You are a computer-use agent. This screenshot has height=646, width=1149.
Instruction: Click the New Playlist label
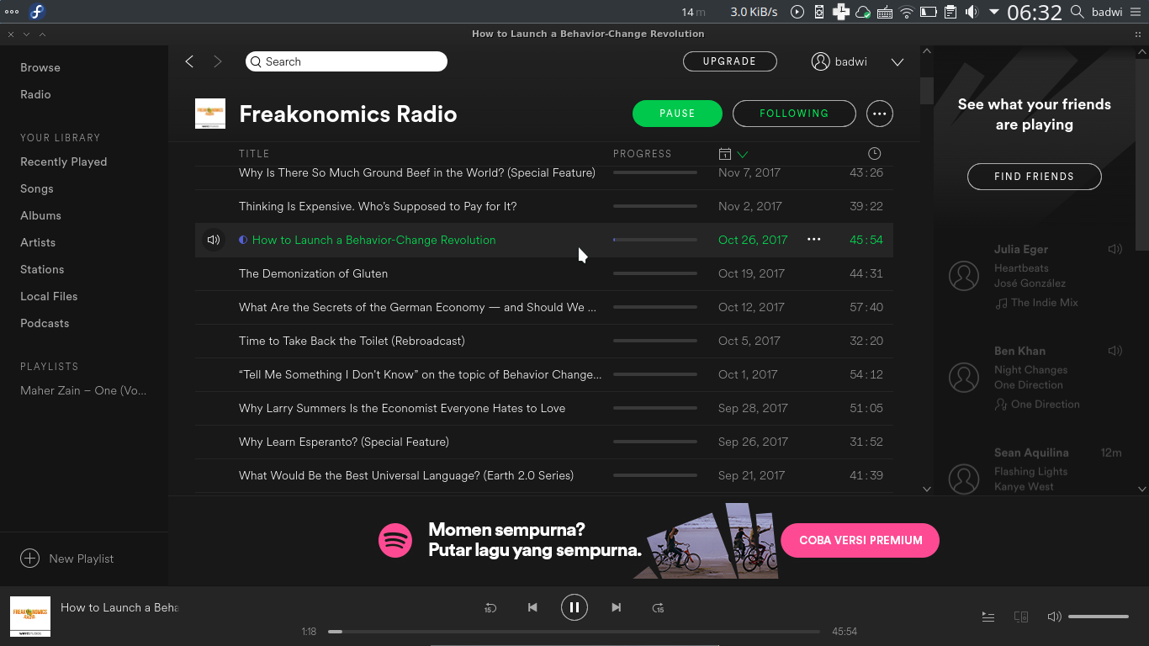pos(81,559)
